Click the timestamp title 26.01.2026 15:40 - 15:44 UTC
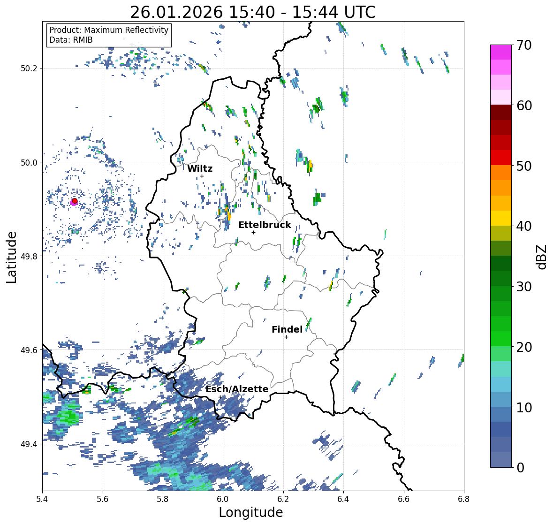This screenshot has height=524, width=553. tap(253, 12)
